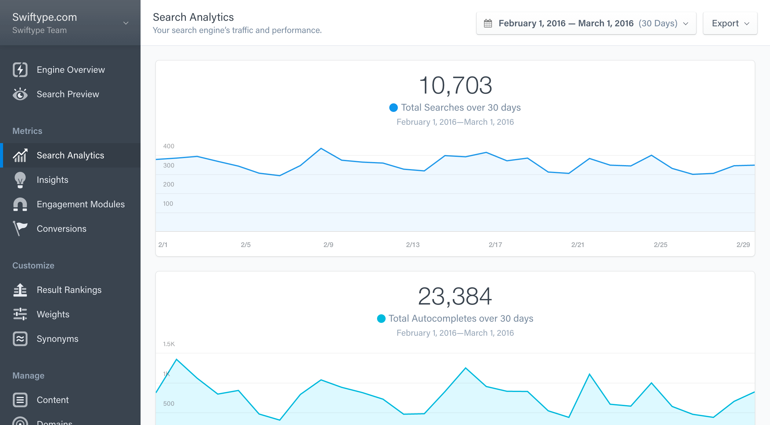Click the Engine Overview lightning icon

pyautogui.click(x=20, y=70)
